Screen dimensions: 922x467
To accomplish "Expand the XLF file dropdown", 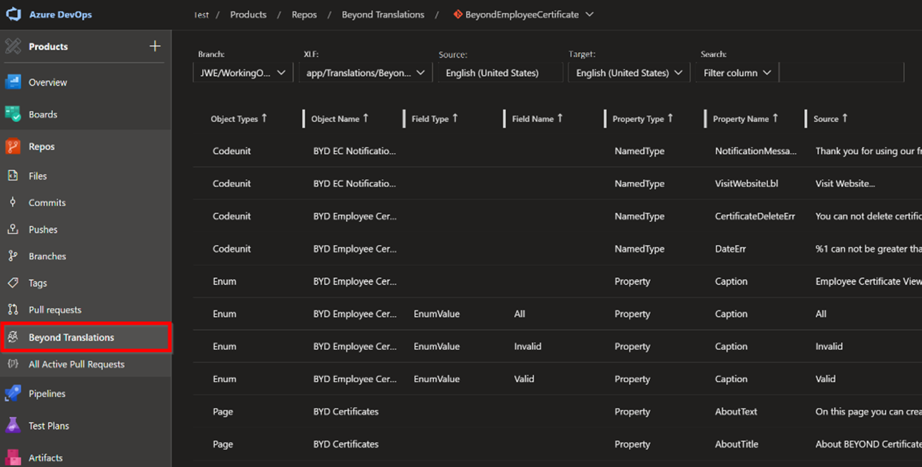I will pyautogui.click(x=364, y=73).
